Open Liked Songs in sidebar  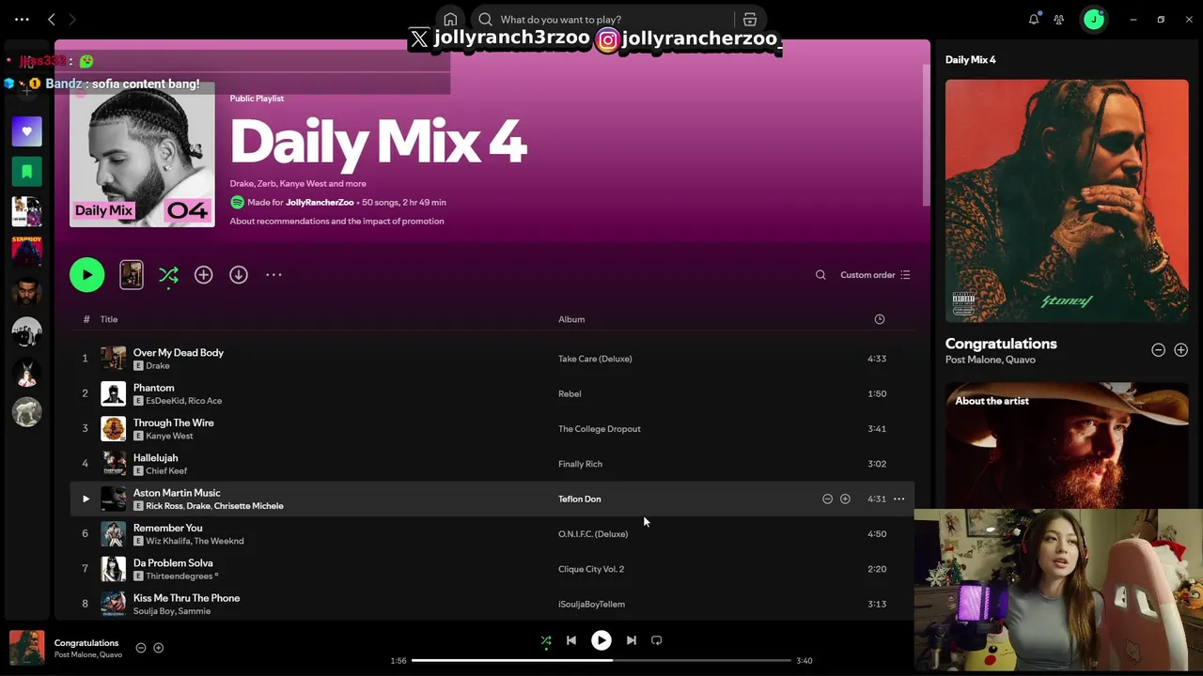26,131
